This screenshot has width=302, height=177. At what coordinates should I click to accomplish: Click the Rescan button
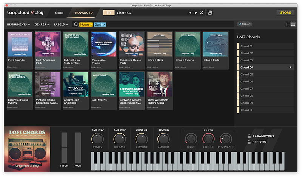coord(244,24)
